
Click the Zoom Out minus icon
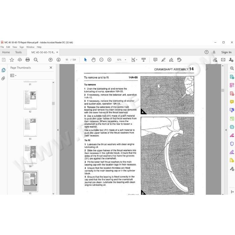(x=101, y=60)
